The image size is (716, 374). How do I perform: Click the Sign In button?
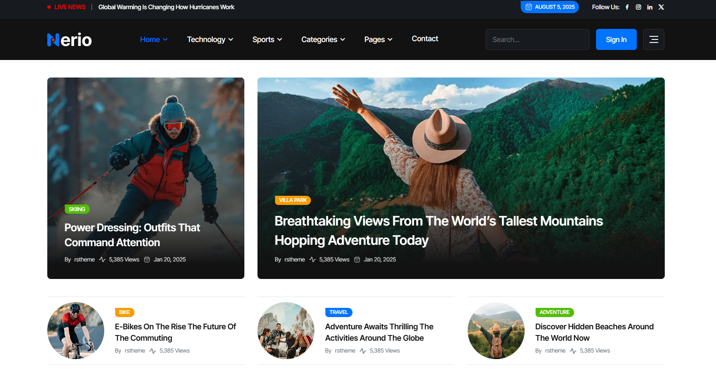[x=616, y=39]
